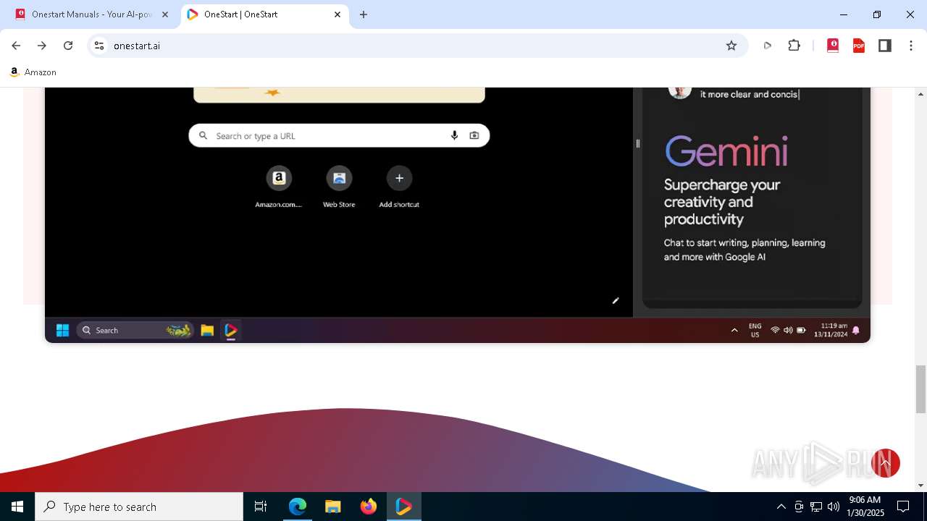Viewport: 927px width, 521px height.
Task: Switch to Onestart Manuals tab
Action: [x=92, y=14]
